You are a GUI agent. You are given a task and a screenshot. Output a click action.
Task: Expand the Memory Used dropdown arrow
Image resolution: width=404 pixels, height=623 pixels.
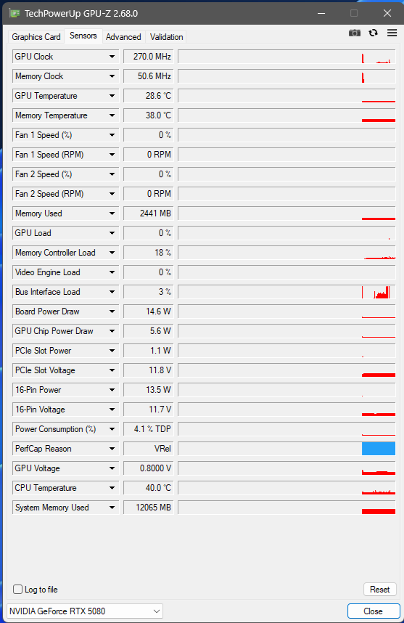(x=112, y=213)
